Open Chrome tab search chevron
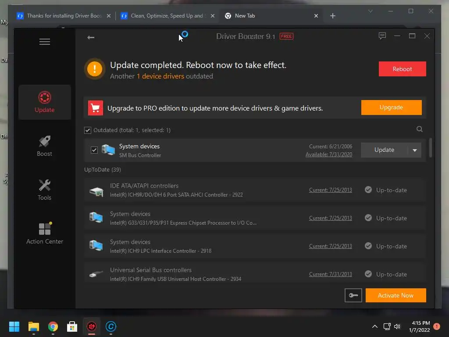 (x=370, y=11)
